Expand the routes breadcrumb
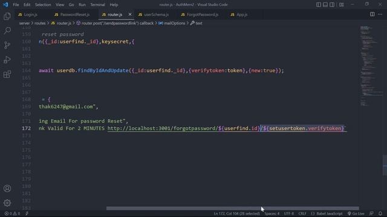The image size is (387, 217). pyautogui.click(x=40, y=23)
